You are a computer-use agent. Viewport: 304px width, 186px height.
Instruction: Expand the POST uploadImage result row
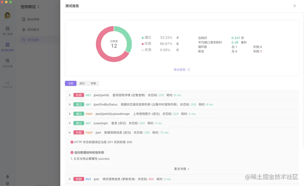70,114
